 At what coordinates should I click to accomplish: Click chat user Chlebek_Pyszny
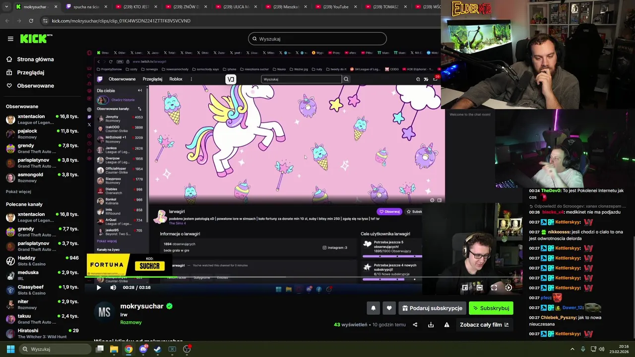(x=559, y=318)
